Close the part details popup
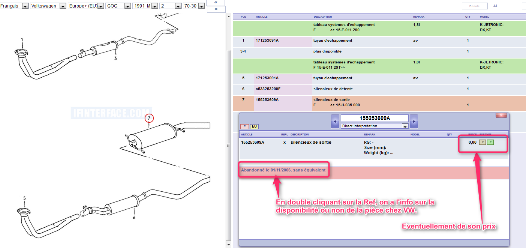 (501, 115)
